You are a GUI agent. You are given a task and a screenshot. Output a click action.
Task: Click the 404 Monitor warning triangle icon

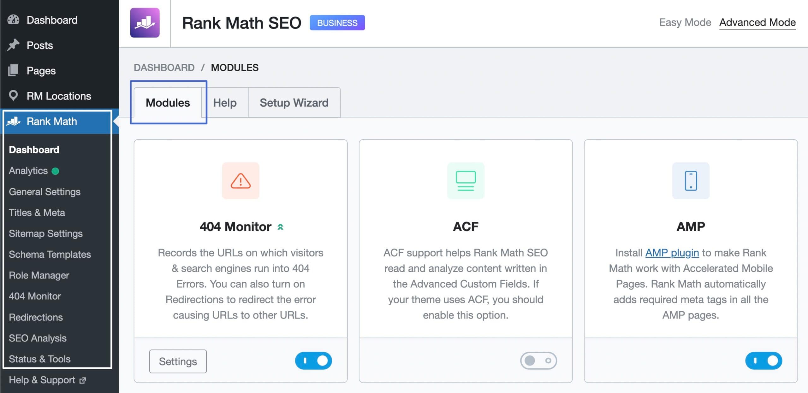coord(241,181)
